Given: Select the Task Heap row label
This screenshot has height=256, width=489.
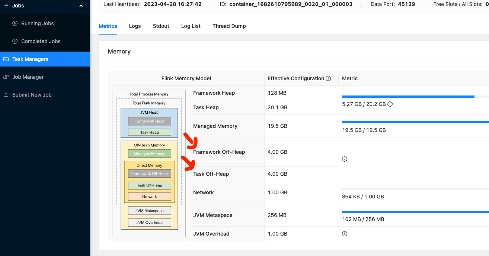Looking at the screenshot, I should (206, 107).
